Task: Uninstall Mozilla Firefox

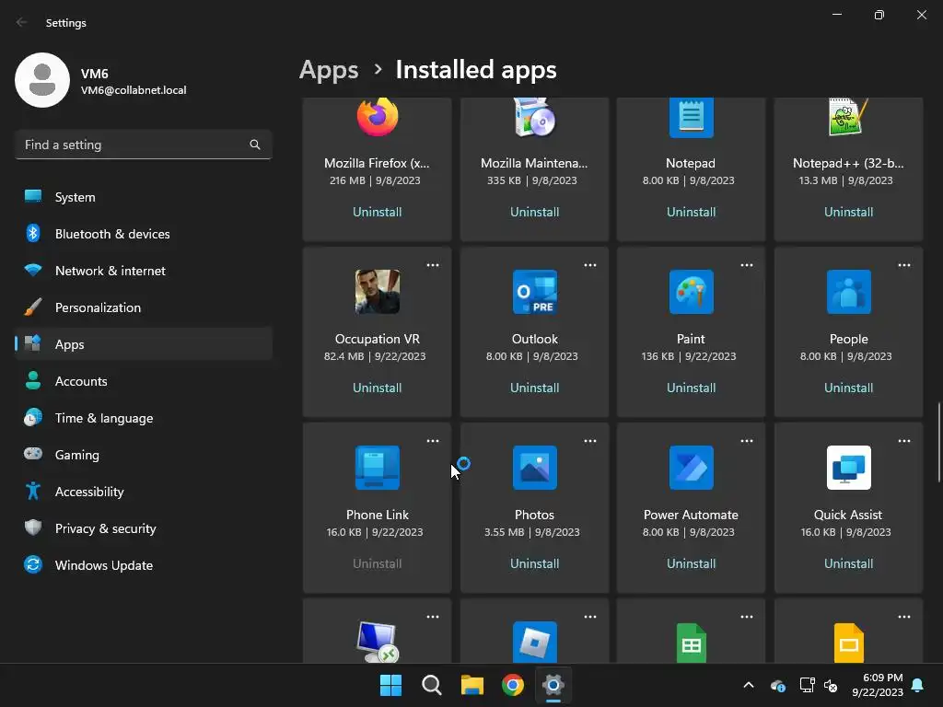Action: coord(377,213)
